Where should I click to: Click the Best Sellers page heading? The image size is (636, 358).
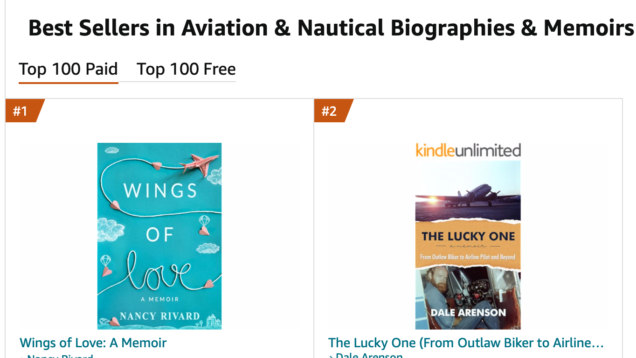(x=331, y=28)
